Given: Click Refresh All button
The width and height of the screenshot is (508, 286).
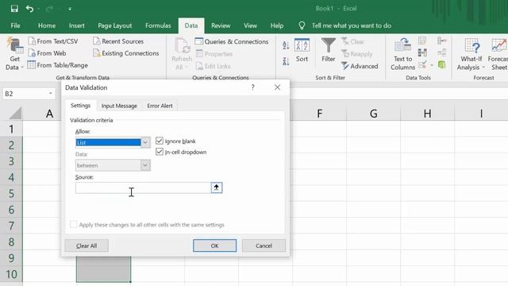Looking at the screenshot, I should [182, 54].
